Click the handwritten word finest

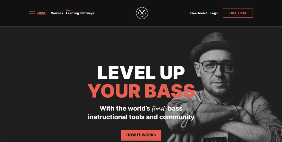(x=159, y=108)
